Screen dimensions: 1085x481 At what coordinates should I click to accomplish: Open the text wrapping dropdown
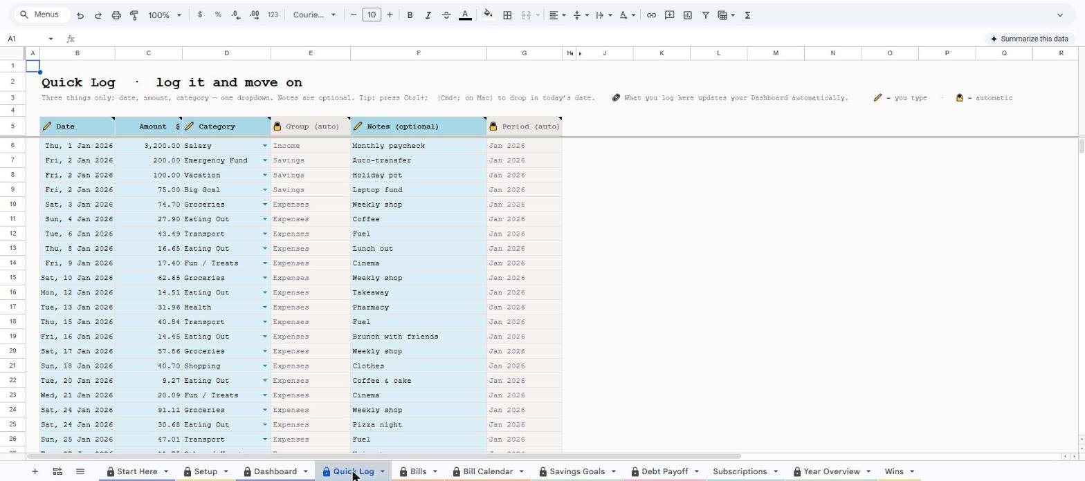603,15
